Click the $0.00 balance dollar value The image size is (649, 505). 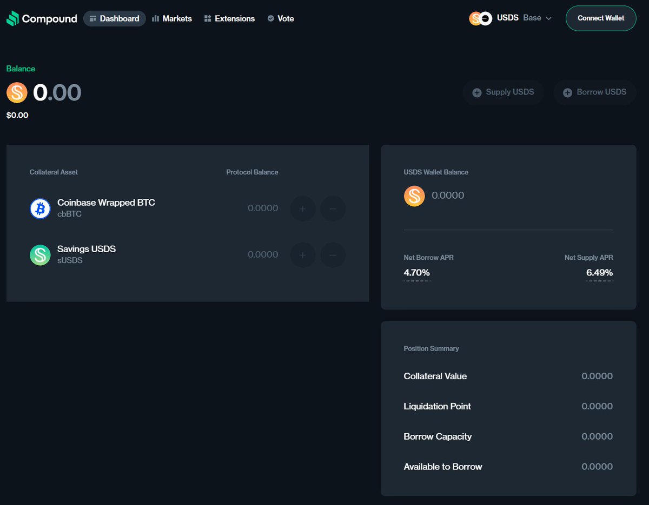pyautogui.click(x=17, y=115)
